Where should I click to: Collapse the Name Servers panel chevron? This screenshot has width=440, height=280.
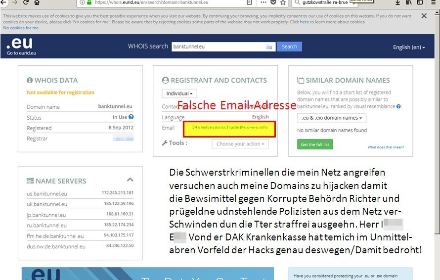click(x=130, y=180)
